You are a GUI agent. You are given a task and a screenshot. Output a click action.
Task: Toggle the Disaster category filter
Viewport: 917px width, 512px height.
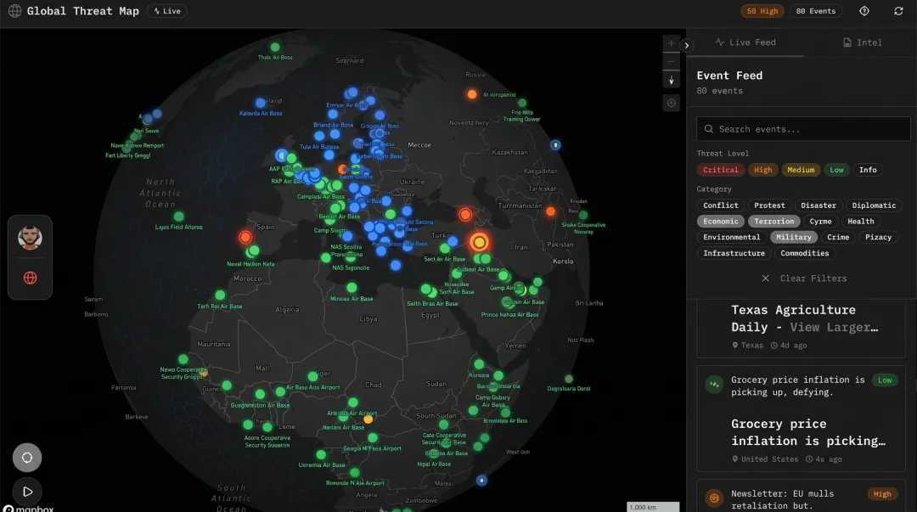pyautogui.click(x=819, y=205)
